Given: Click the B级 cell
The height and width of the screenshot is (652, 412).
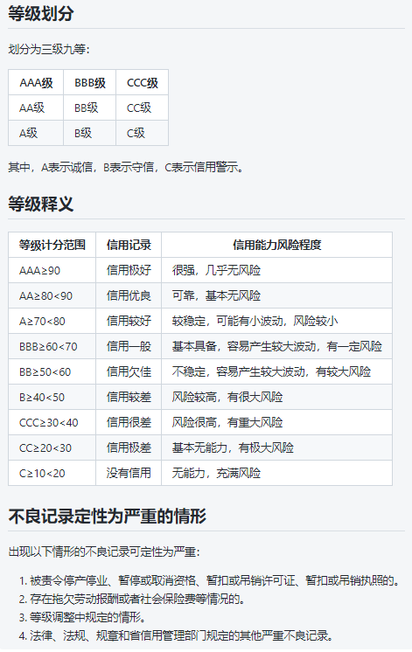Looking at the screenshot, I should point(89,133).
